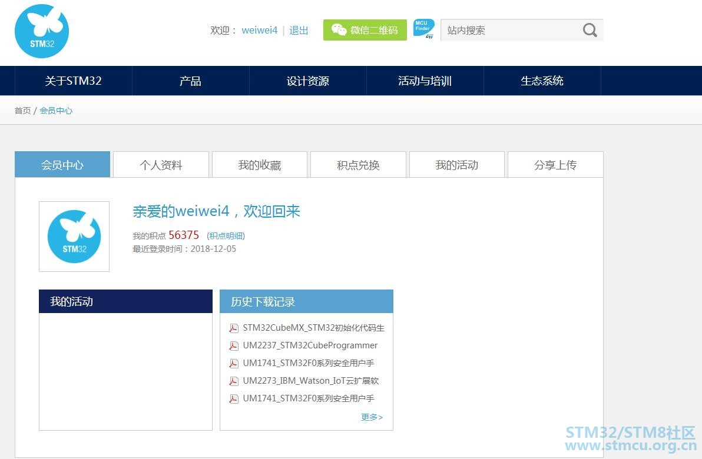
Task: Click the points value 56375
Action: click(184, 235)
